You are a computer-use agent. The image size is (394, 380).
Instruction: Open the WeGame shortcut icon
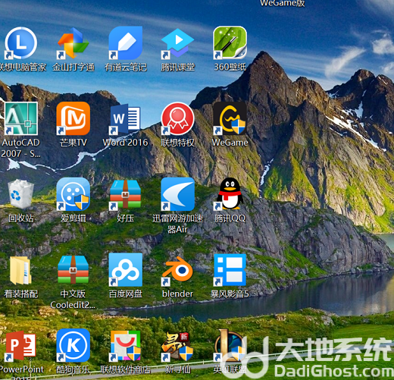point(230,118)
